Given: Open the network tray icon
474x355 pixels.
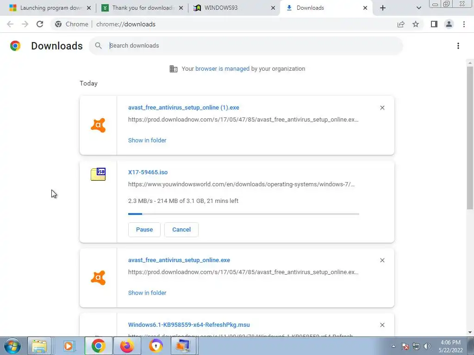Looking at the screenshot, I should [416, 346].
